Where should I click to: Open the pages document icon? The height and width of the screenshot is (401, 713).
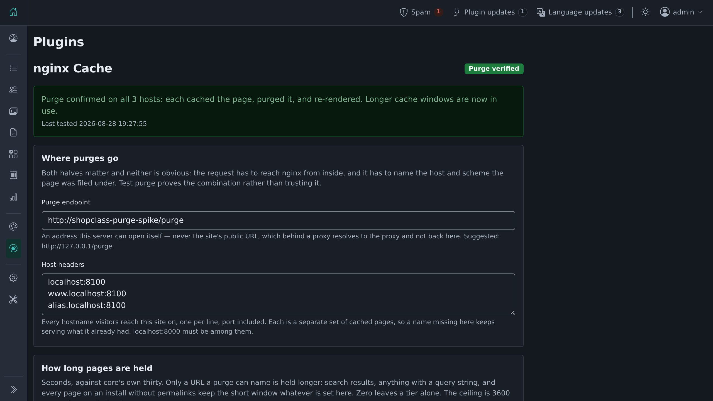[13, 133]
